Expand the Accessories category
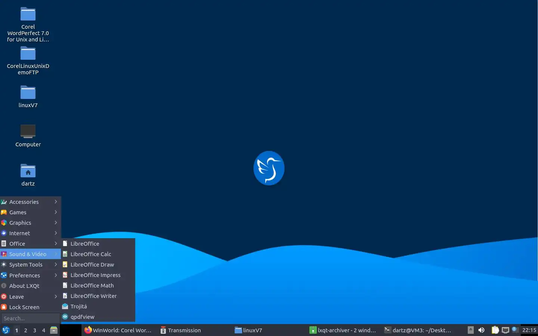This screenshot has height=336, width=538. 30,202
